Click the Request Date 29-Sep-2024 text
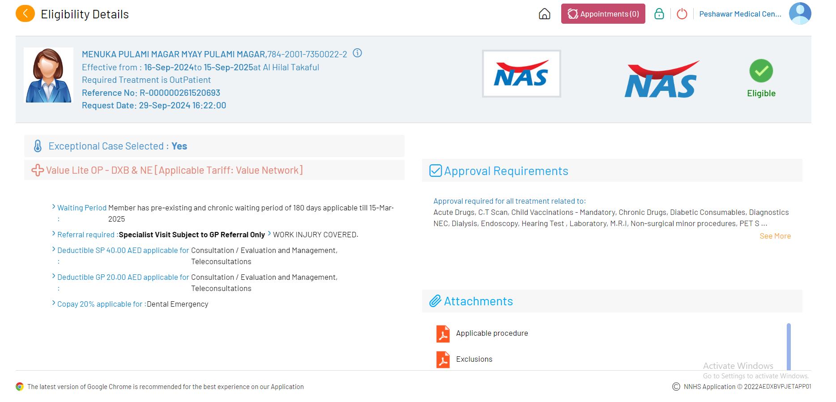Viewport: 836px width, 402px height. point(154,105)
